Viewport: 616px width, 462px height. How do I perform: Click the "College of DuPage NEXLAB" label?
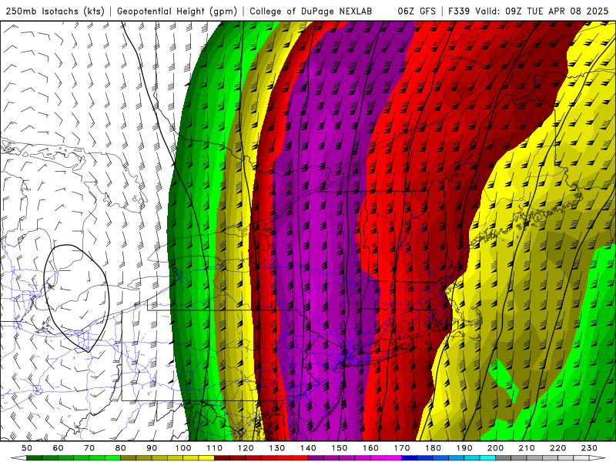coord(310,12)
